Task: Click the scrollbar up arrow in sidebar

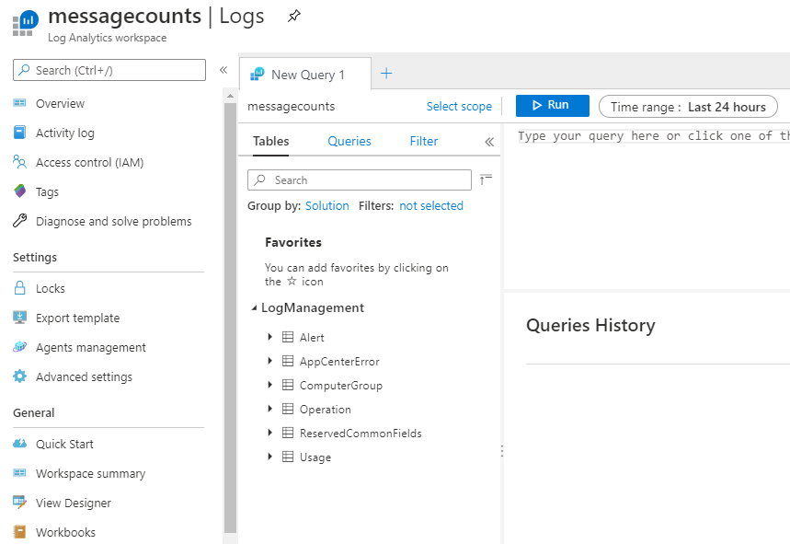Action: pyautogui.click(x=230, y=96)
